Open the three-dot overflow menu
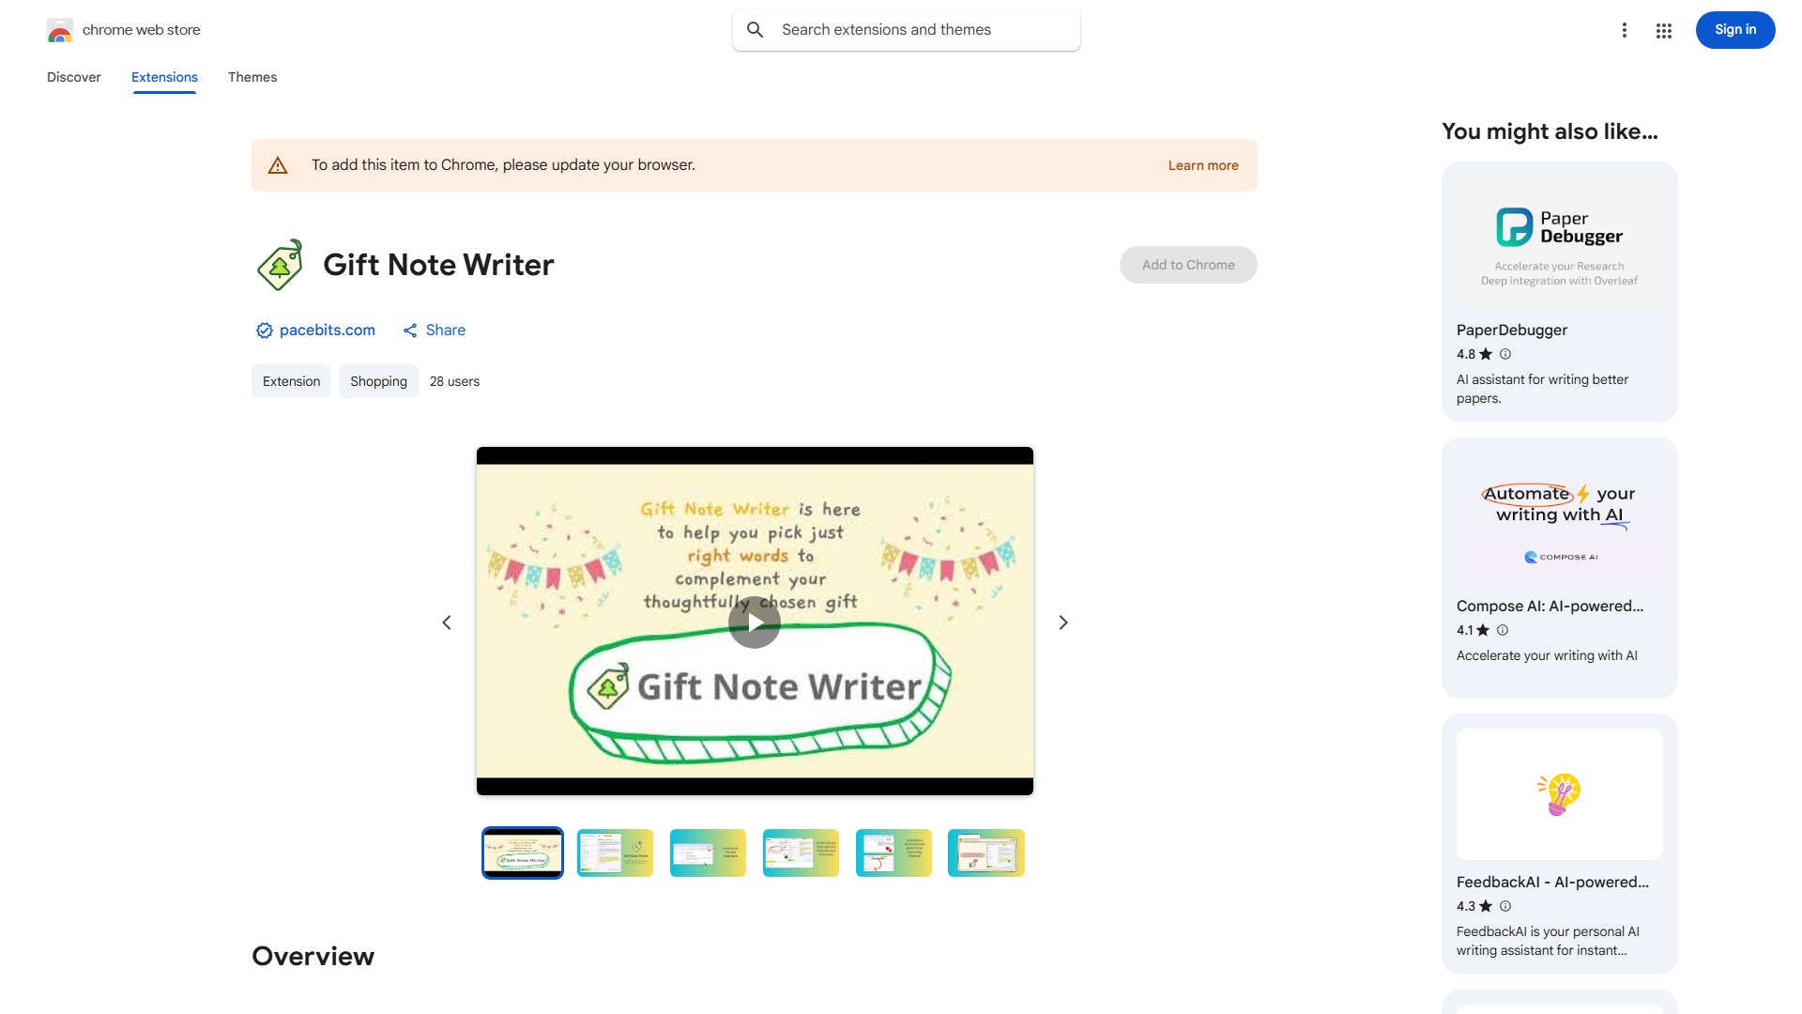 click(x=1625, y=30)
